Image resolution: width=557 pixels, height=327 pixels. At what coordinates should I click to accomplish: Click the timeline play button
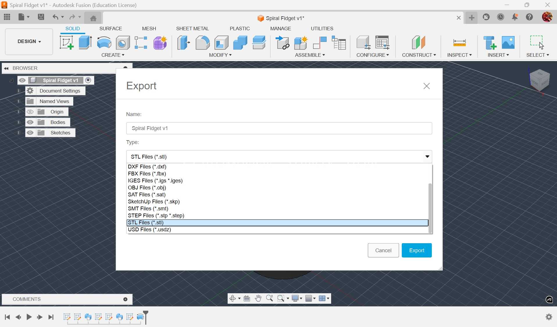[29, 317]
